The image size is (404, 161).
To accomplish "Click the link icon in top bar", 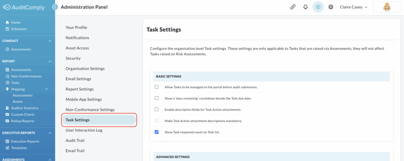I will click(293, 7).
